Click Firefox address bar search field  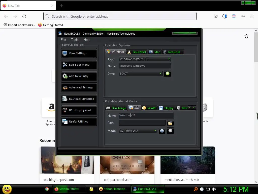tap(120, 16)
